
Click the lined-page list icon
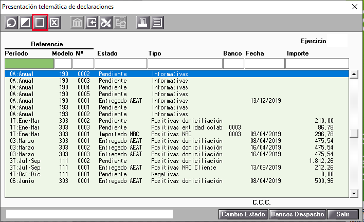[157, 23]
